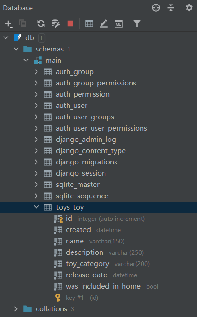Click the Filter funnel icon
Image resolution: width=197 pixels, height=317 pixels.
(x=137, y=23)
